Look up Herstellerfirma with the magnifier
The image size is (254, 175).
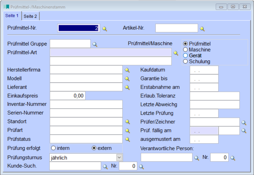coord(127,70)
